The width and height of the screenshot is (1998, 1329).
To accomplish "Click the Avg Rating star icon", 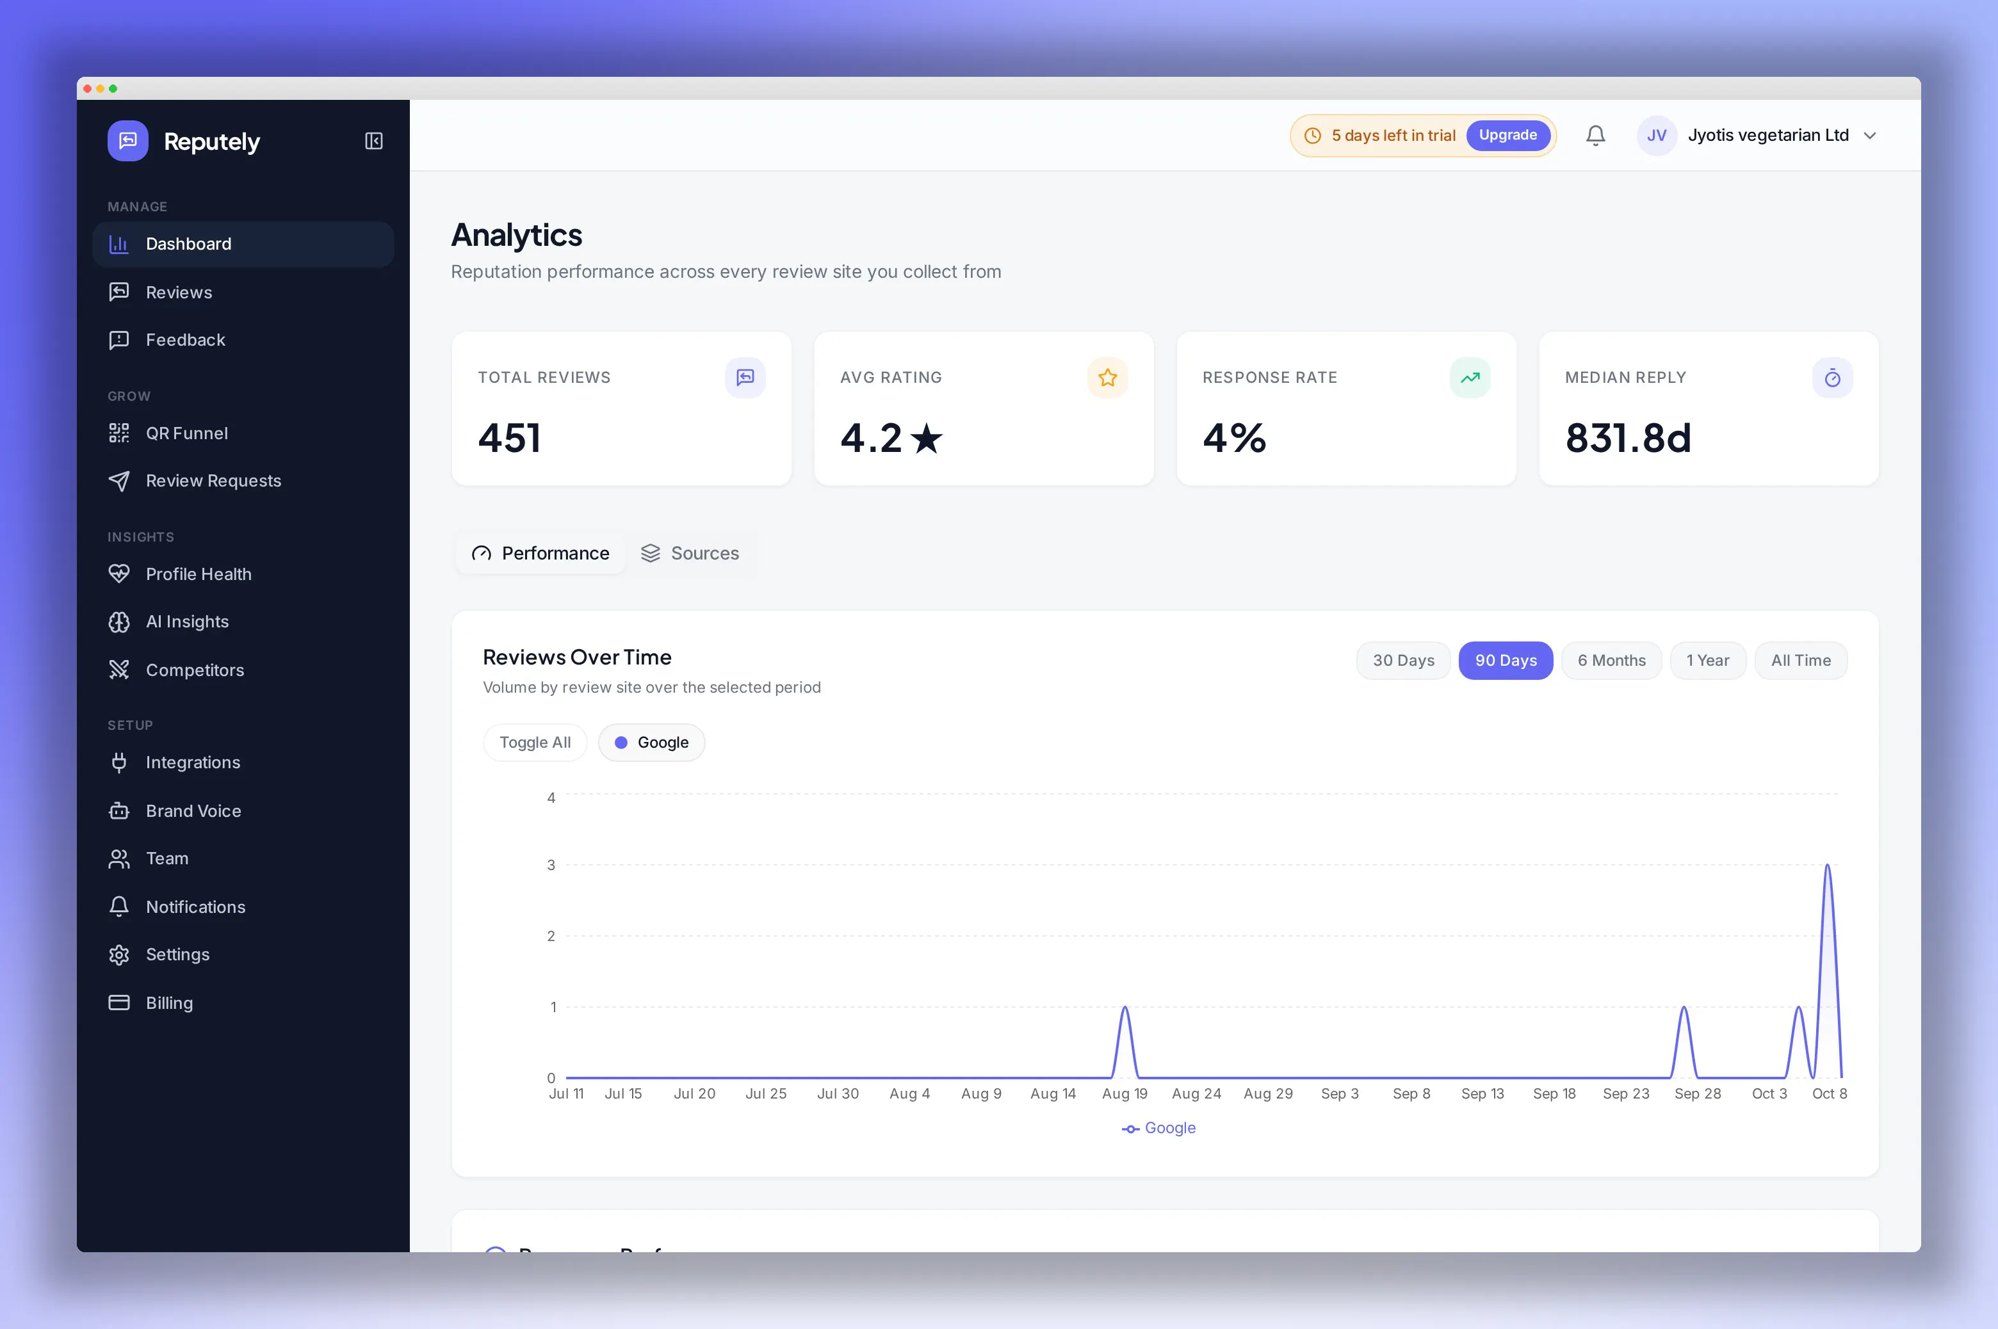I will pos(1107,377).
